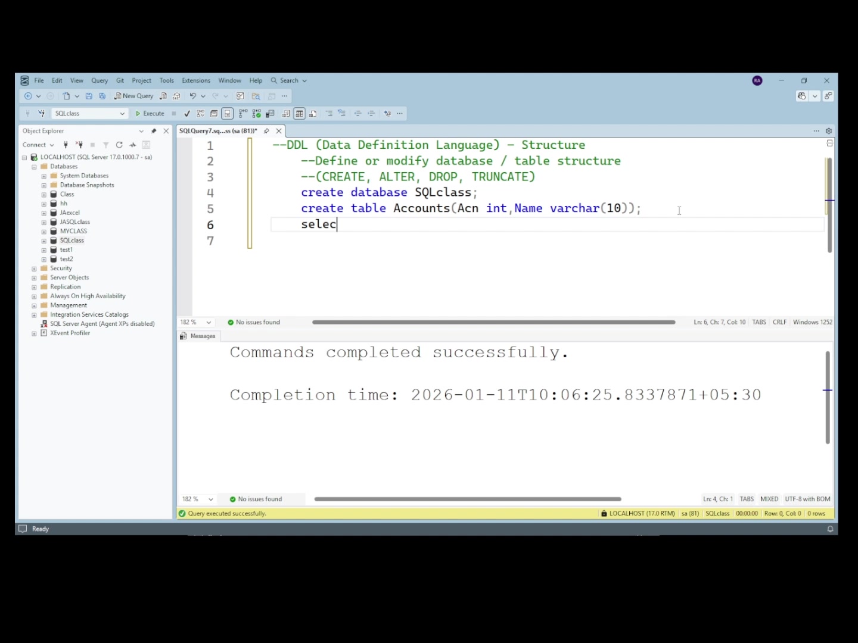The image size is (858, 643).
Task: Click the Execute query button
Action: pos(150,113)
